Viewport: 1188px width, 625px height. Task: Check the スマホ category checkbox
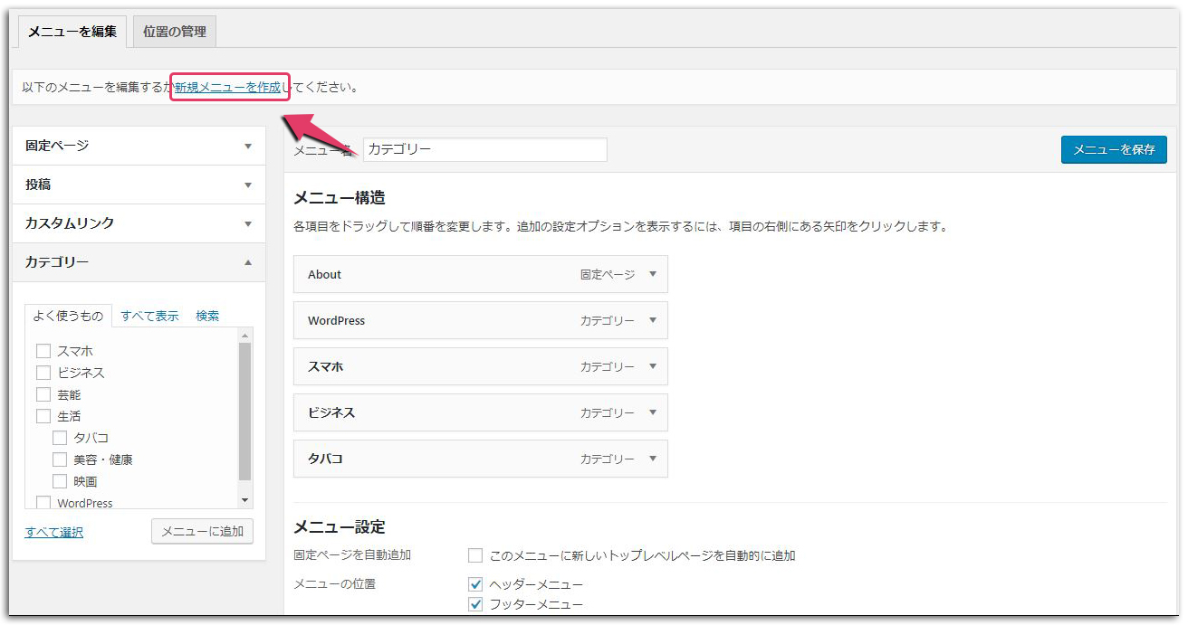pos(43,350)
